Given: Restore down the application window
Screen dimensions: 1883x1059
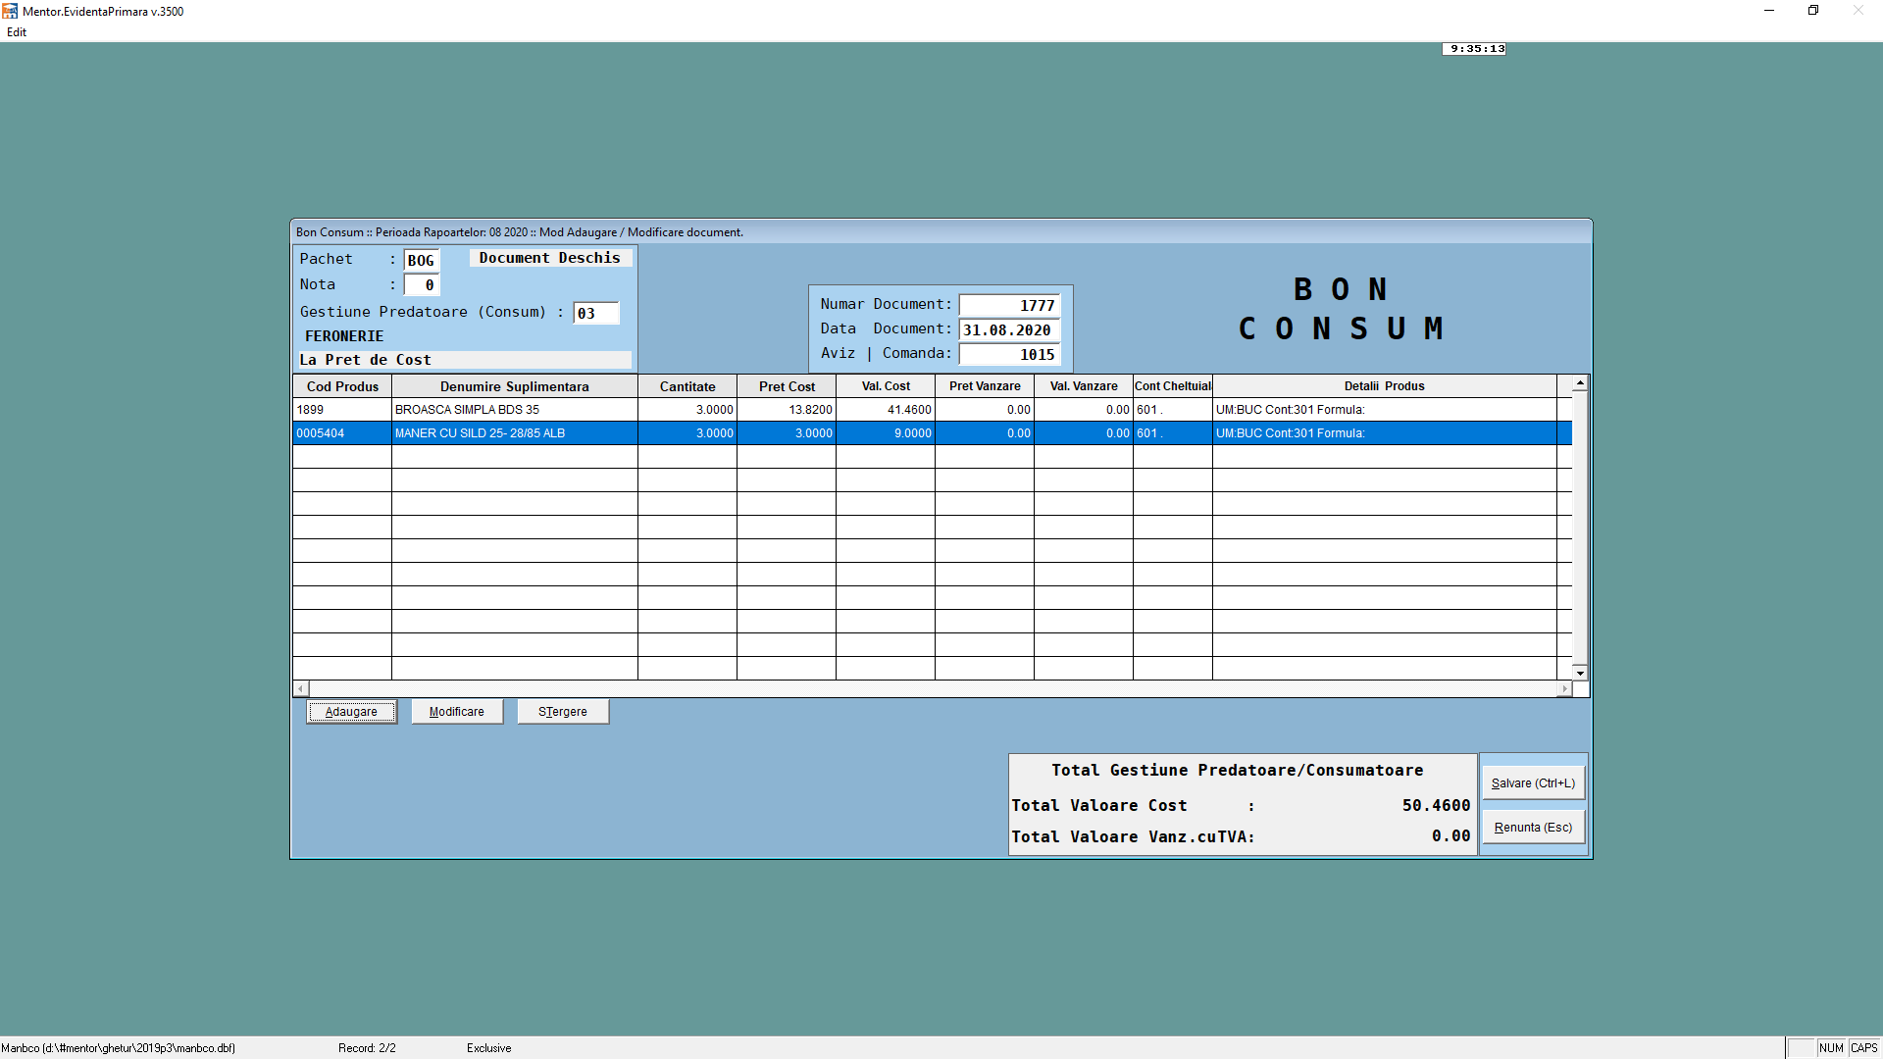Looking at the screenshot, I should click(x=1813, y=11).
